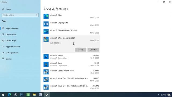This screenshot has width=172, height=97.
Task: Click the Microsoft Photos app icon
Action: point(46,57)
